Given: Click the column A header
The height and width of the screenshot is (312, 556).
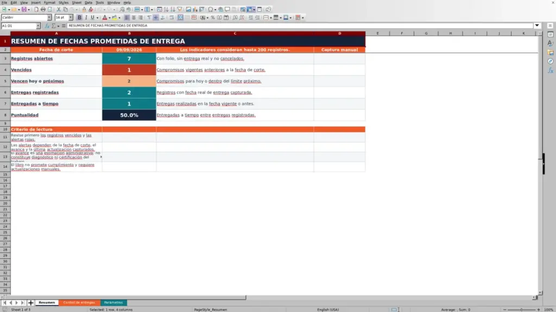Looking at the screenshot, I should pyautogui.click(x=56, y=33).
